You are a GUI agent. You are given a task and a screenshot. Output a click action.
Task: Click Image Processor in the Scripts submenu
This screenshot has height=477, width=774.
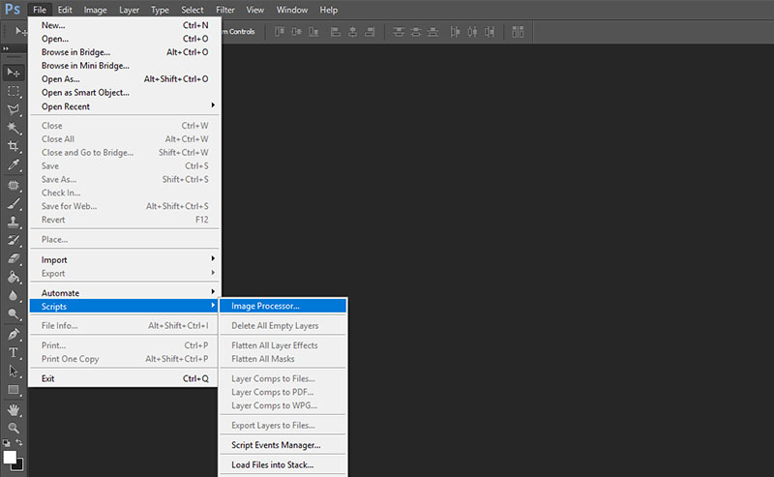(265, 307)
